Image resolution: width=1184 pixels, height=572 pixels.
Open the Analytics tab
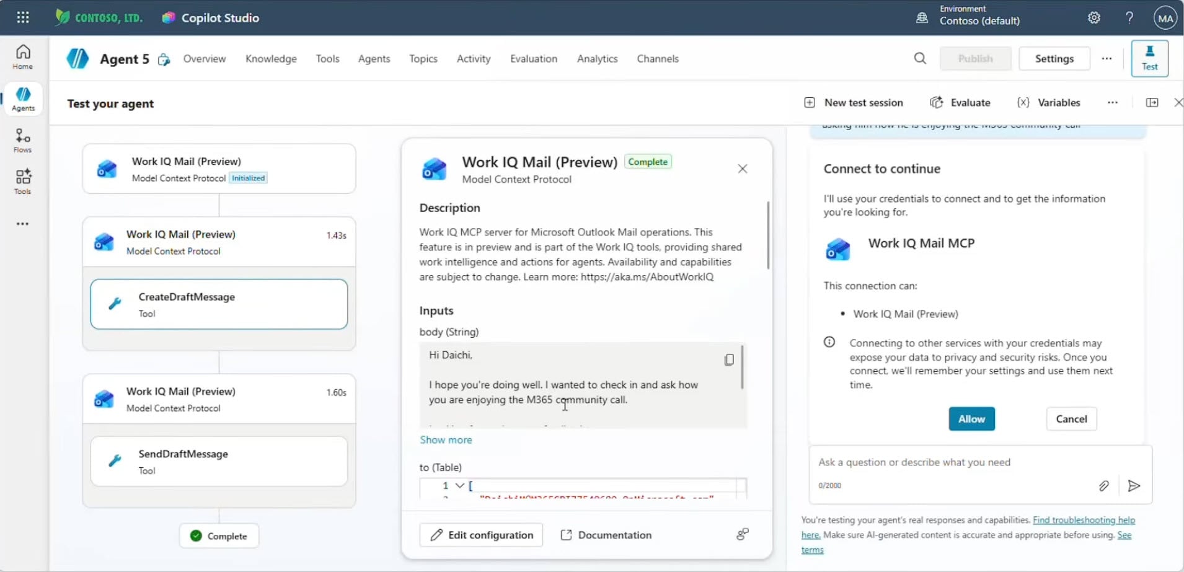coord(597,58)
